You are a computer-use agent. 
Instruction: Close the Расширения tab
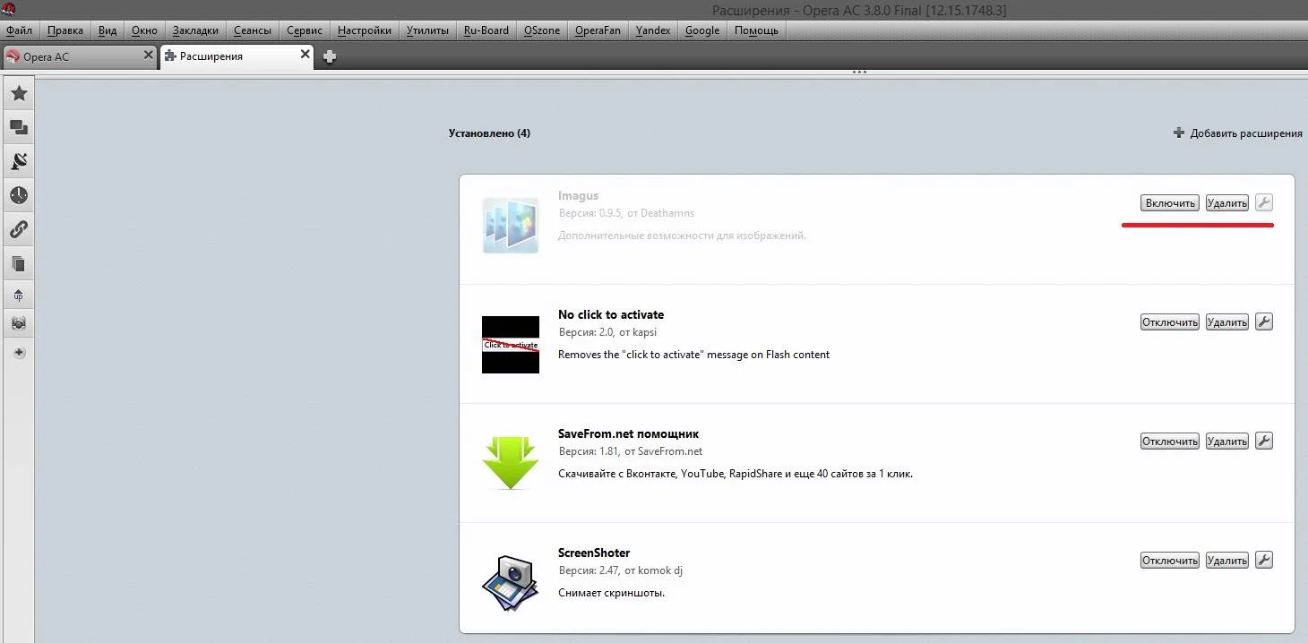305,55
